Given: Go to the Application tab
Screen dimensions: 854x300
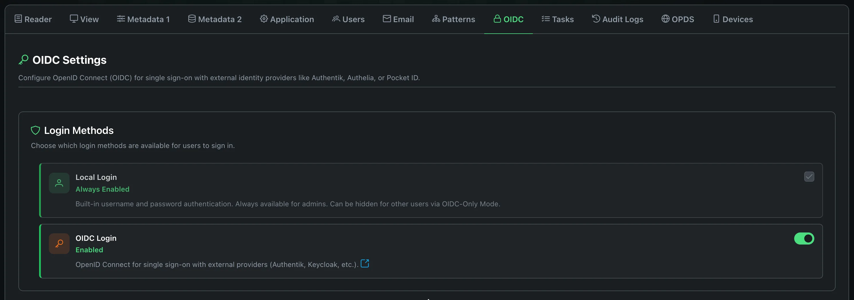Looking at the screenshot, I should click(x=287, y=19).
